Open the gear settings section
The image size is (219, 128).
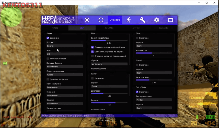pyautogui.click(x=156, y=20)
